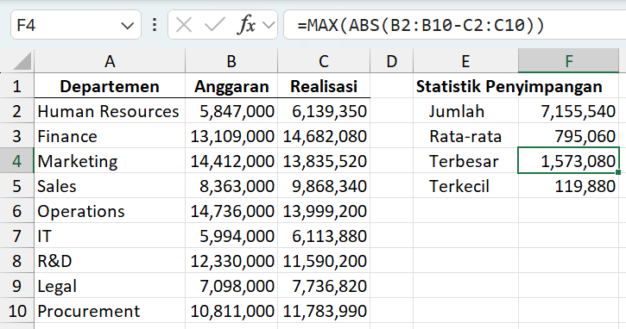
Task: Select row 6 header
Action: click(x=16, y=211)
